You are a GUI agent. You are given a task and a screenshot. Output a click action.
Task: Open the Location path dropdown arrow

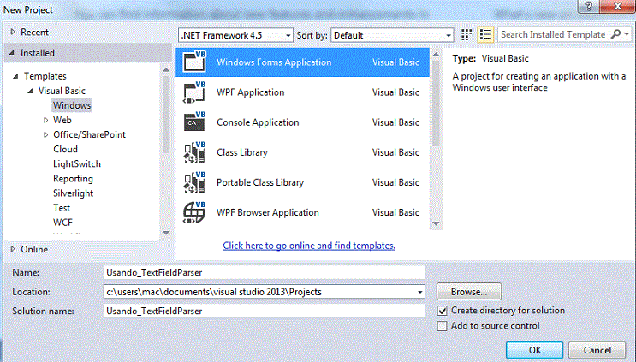click(419, 292)
